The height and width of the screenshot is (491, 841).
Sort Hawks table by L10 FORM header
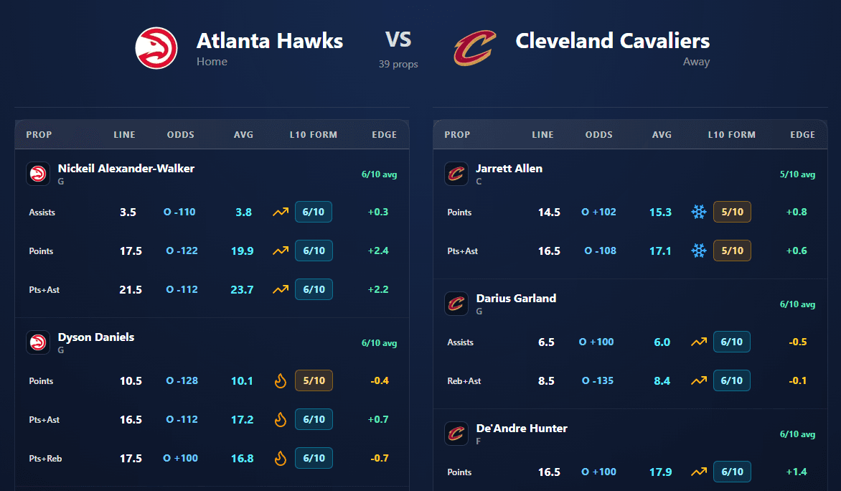pyautogui.click(x=314, y=135)
